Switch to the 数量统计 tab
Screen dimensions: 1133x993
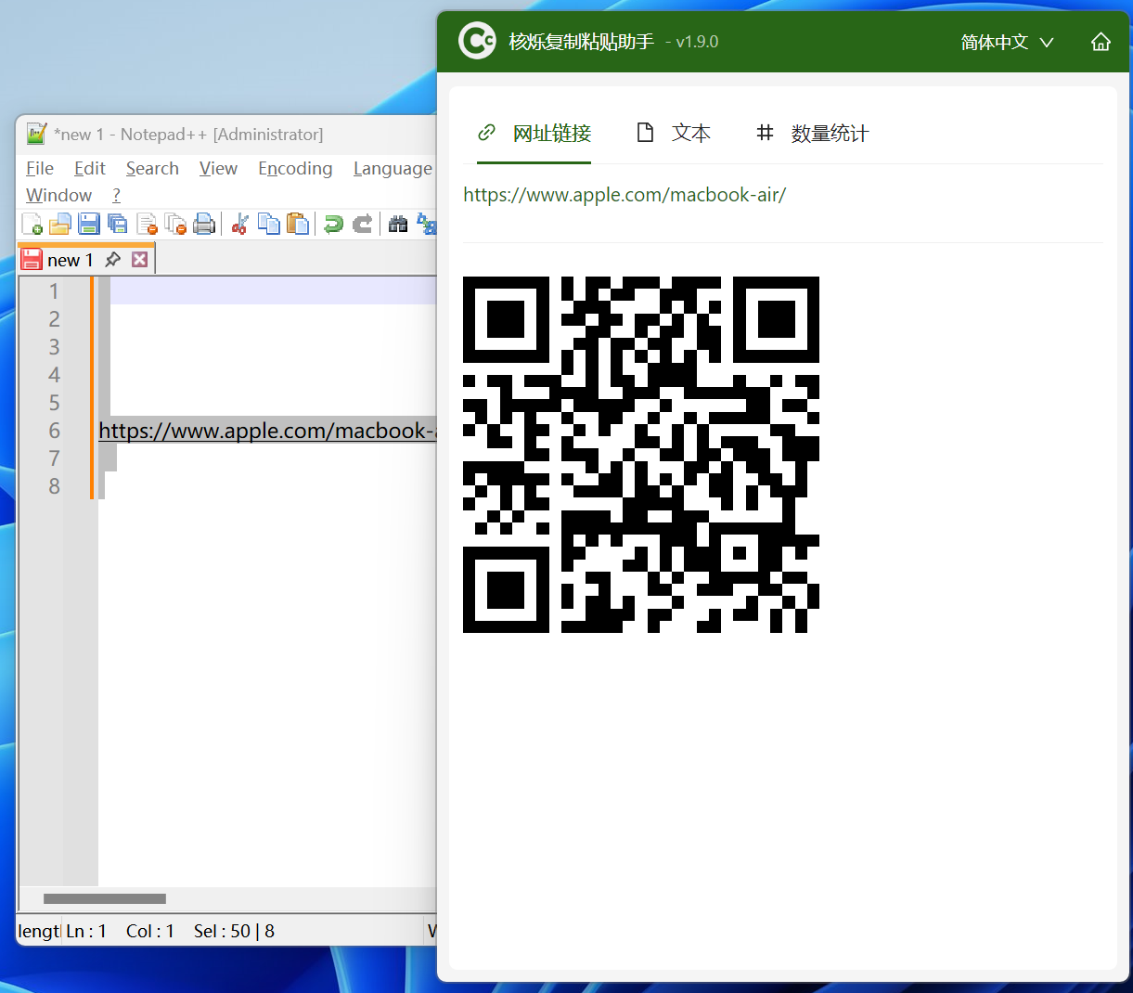coord(813,134)
